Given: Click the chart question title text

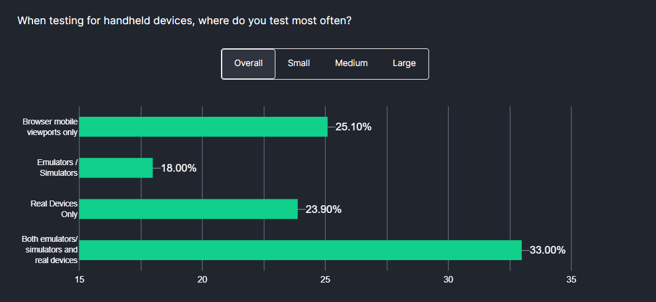Looking at the screenshot, I should (x=184, y=21).
